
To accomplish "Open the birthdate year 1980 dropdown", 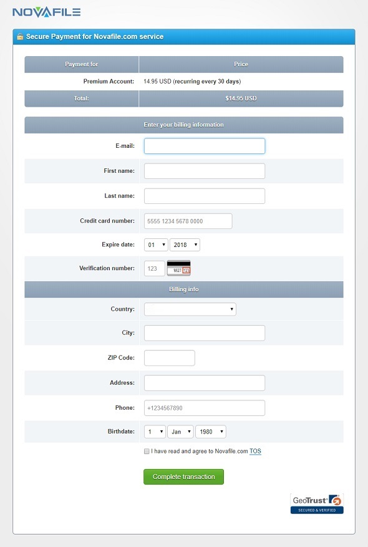I will coord(211,432).
